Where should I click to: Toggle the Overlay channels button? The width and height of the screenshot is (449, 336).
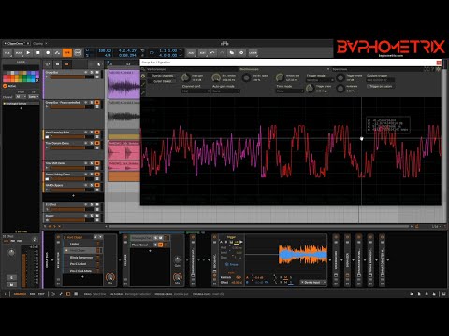(163, 76)
